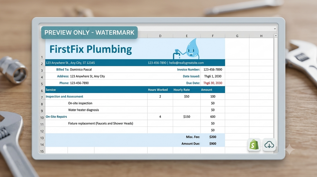Select the $200 misc fee cell

pos(213,137)
